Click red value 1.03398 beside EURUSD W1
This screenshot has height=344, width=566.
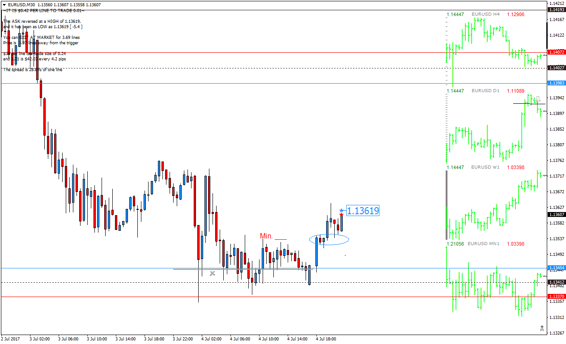point(516,167)
